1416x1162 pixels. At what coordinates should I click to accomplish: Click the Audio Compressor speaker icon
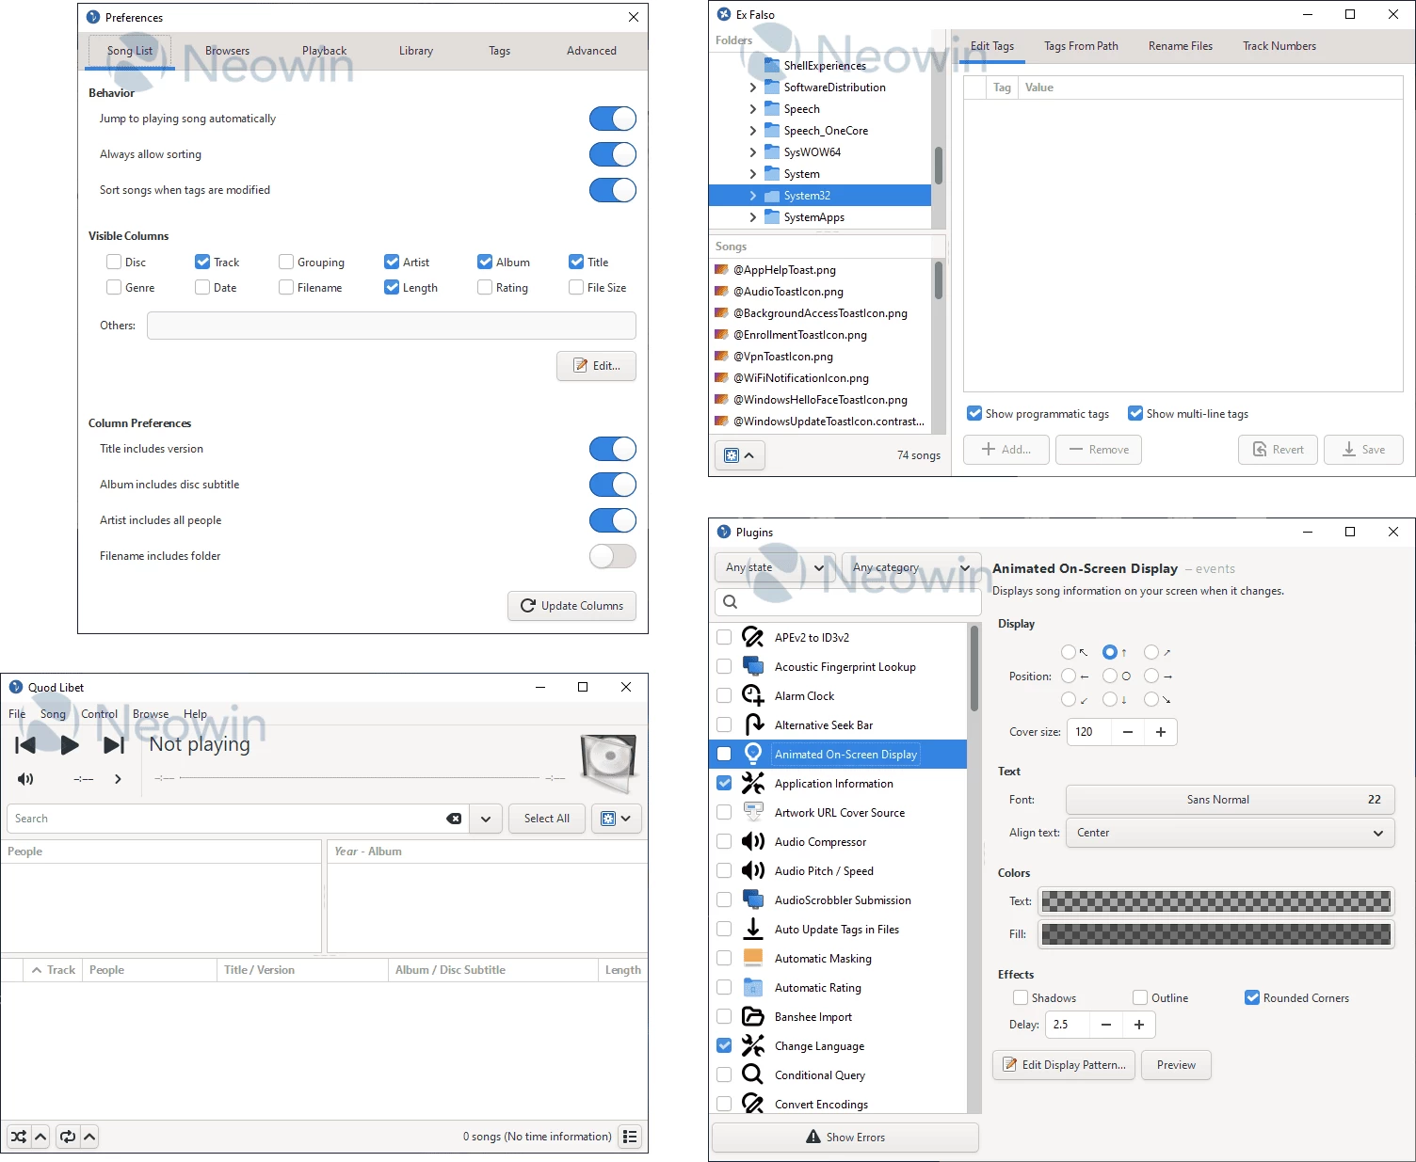click(752, 841)
